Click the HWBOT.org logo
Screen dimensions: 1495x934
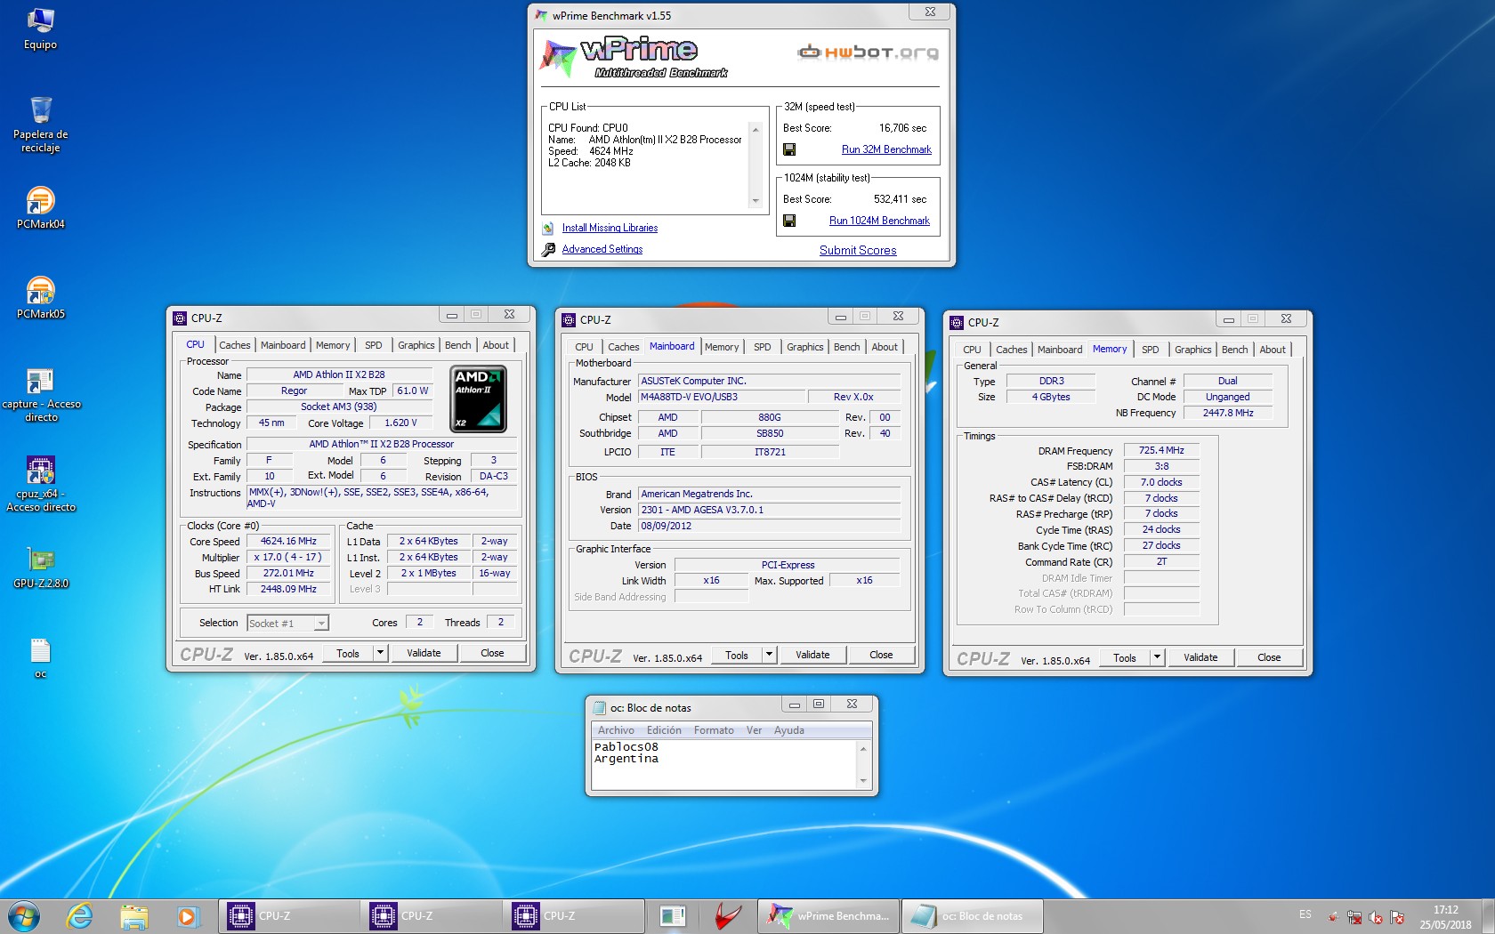point(868,52)
